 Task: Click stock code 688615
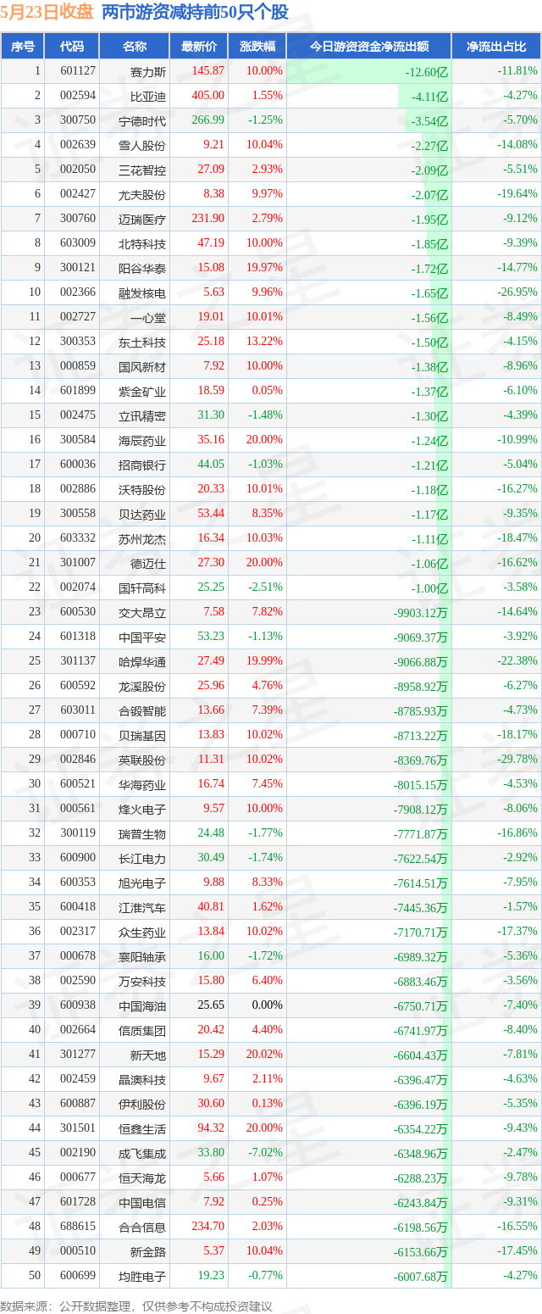pos(78,1227)
